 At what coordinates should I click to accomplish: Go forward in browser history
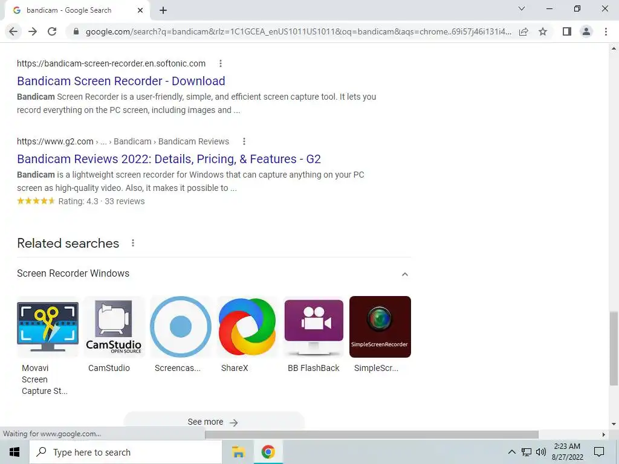(33, 31)
